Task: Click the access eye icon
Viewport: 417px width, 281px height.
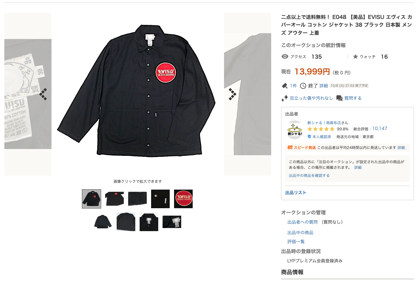Action: pyautogui.click(x=285, y=56)
